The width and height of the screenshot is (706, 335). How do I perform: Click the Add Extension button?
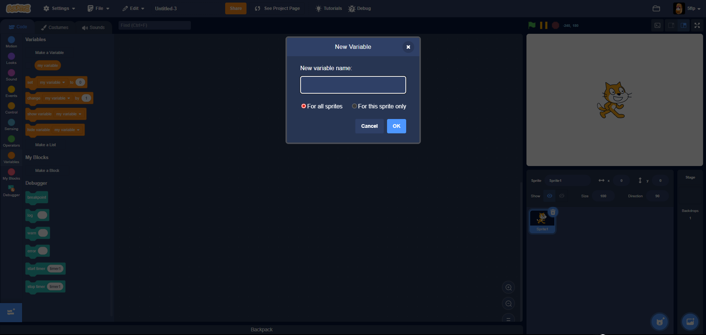point(11,312)
